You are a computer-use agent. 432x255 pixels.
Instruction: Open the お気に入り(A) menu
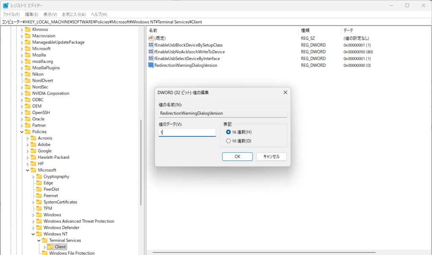click(x=74, y=14)
